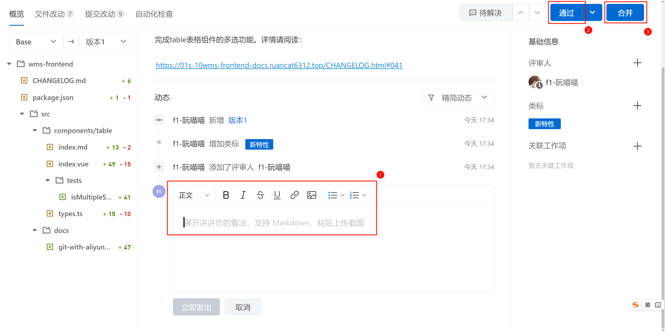Open the CHANGELOG.html#041 docs link
The width and height of the screenshot is (665, 332).
(279, 65)
